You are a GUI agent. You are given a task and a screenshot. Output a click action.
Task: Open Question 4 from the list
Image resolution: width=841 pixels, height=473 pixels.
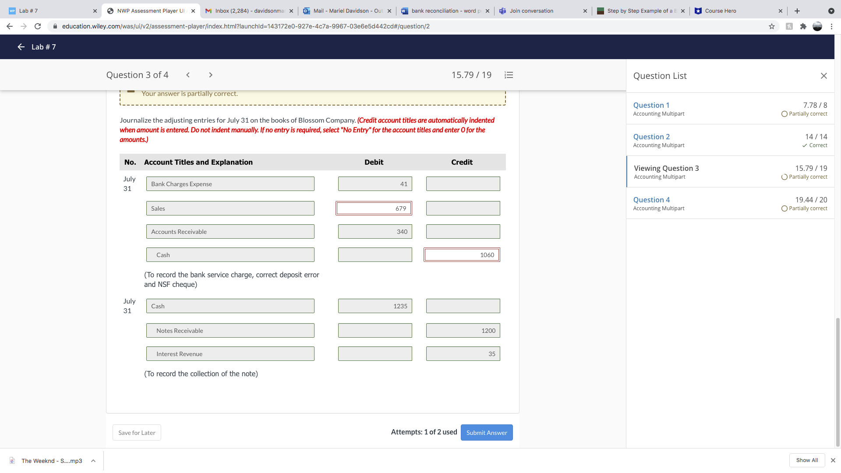(x=651, y=200)
